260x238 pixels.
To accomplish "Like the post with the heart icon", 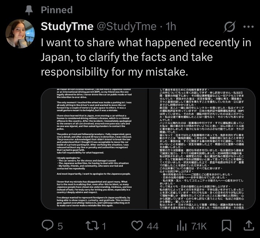I will [x=136, y=226].
